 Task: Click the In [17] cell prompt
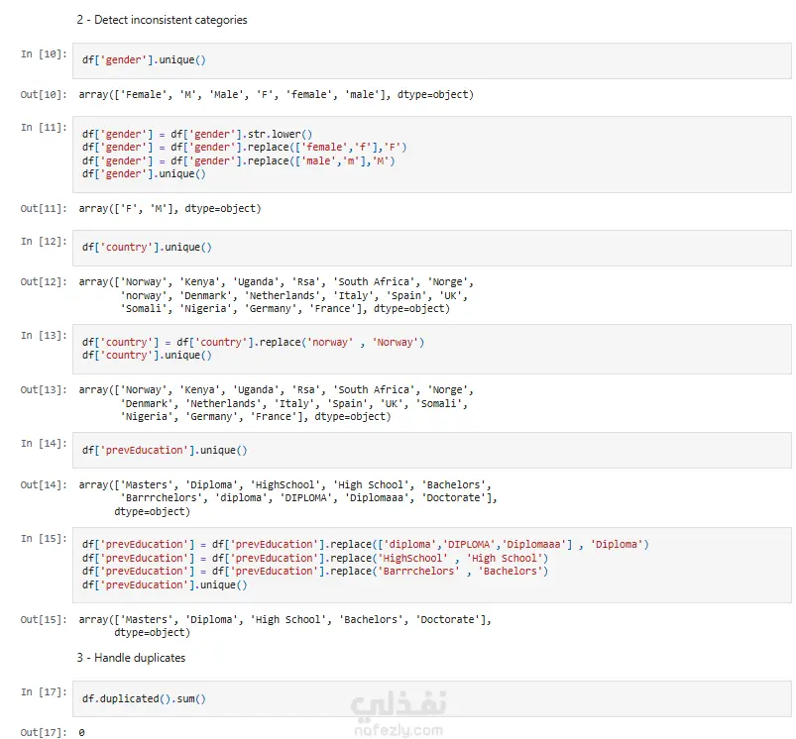[44, 692]
